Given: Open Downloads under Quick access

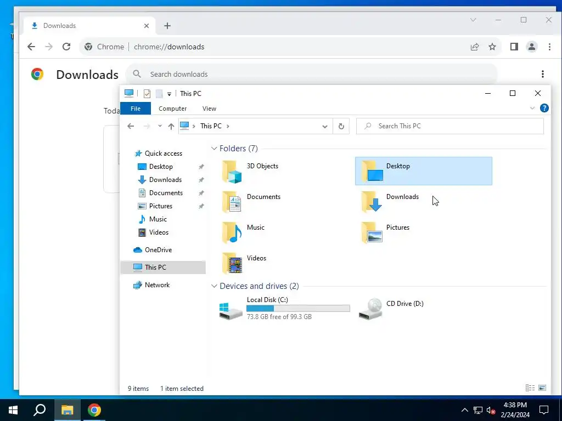Looking at the screenshot, I should tap(165, 180).
